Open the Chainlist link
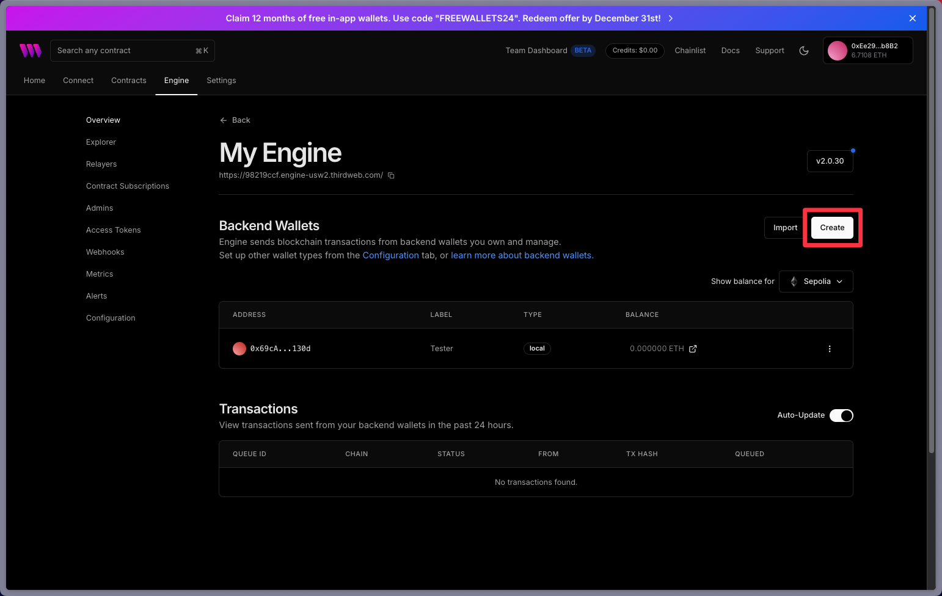The height and width of the screenshot is (596, 942). [690, 51]
